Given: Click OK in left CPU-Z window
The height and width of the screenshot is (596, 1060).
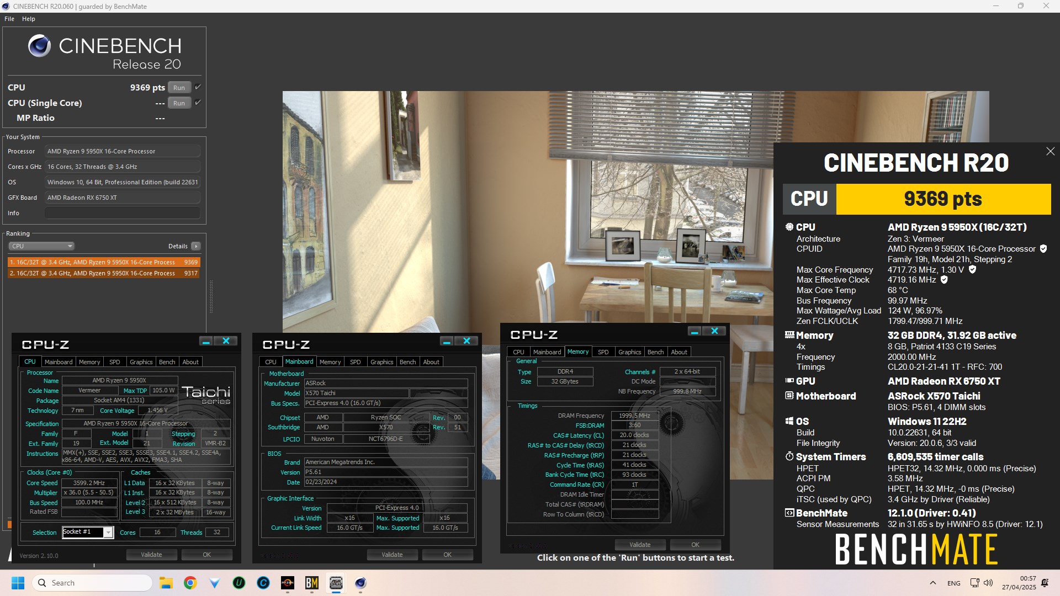Looking at the screenshot, I should (206, 555).
